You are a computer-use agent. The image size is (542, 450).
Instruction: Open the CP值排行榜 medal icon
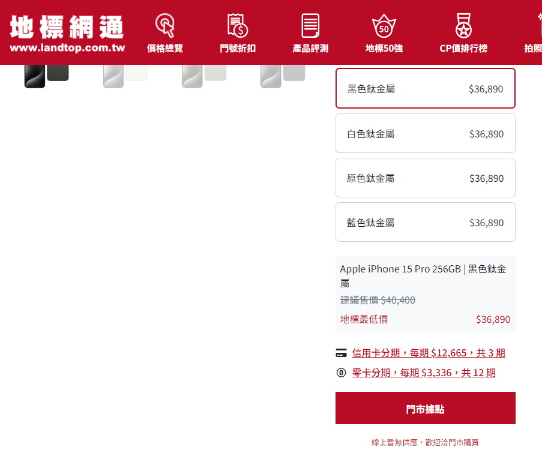[x=463, y=25]
